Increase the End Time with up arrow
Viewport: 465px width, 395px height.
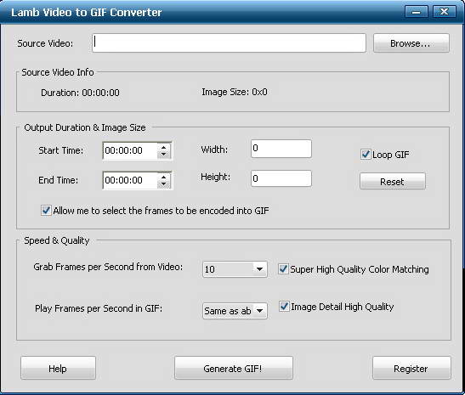click(163, 177)
